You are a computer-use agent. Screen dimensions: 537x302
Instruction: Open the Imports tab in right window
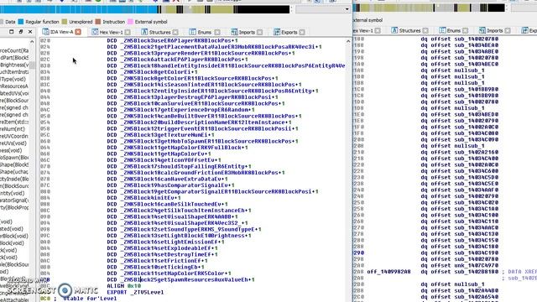(x=494, y=31)
